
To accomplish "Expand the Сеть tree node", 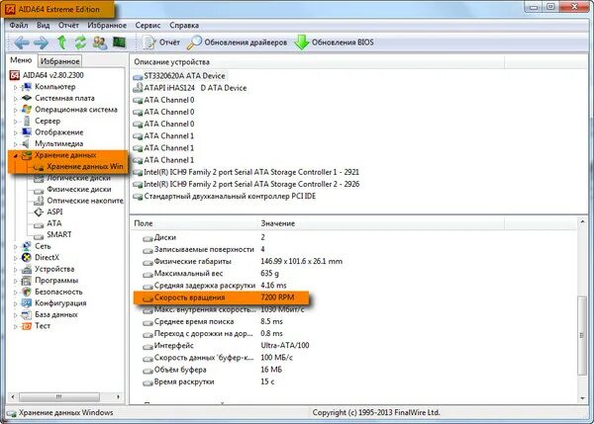I will point(16,247).
